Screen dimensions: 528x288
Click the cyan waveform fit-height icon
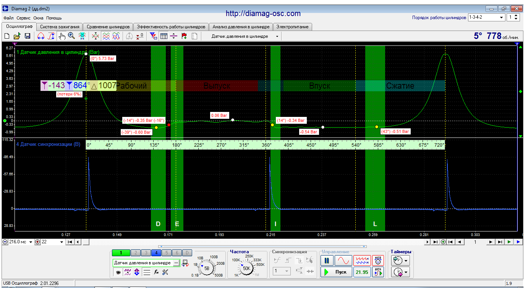82,36
